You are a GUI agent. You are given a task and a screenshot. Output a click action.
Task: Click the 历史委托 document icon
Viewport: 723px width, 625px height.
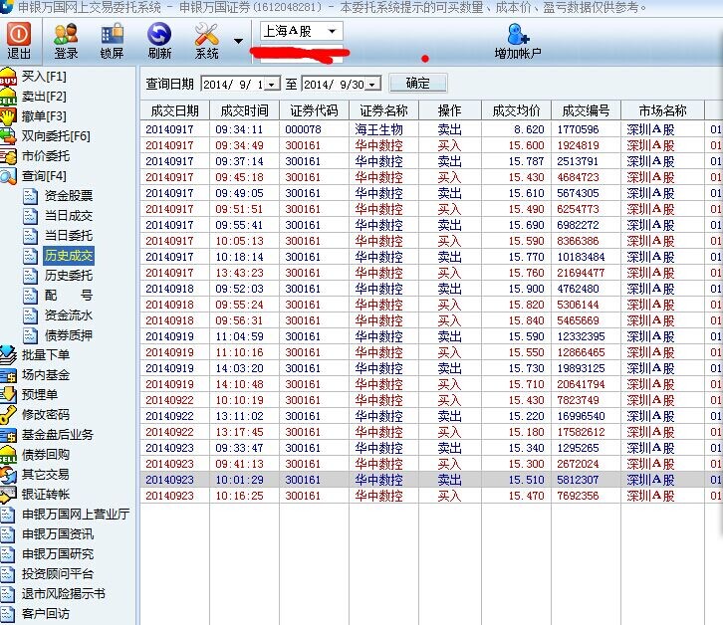[x=31, y=276]
